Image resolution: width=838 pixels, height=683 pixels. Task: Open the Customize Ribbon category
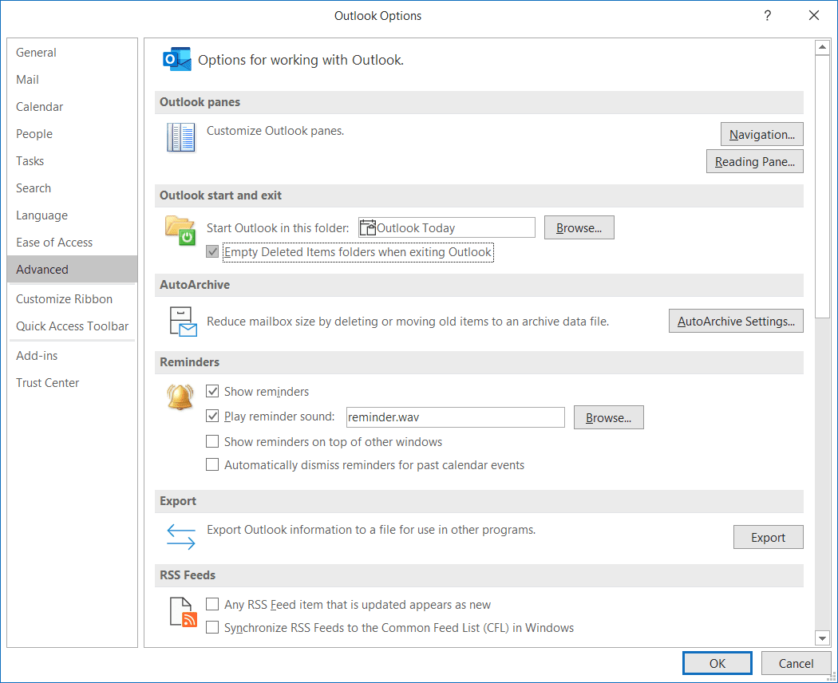(x=72, y=298)
